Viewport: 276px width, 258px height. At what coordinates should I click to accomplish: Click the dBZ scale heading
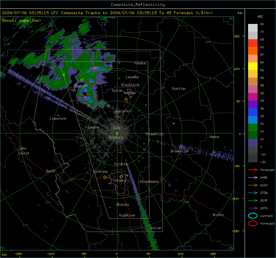click(260, 17)
